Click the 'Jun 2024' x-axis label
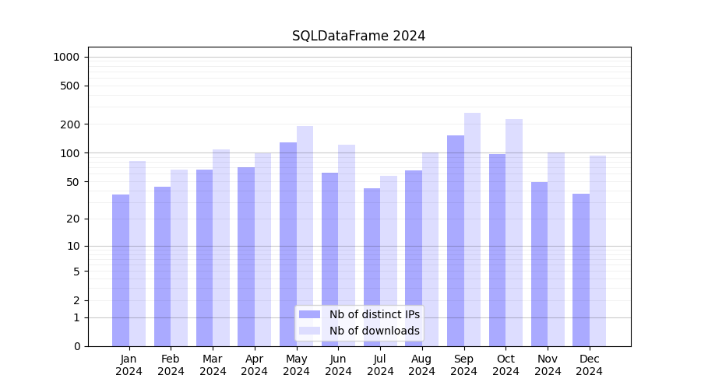 tap(338, 365)
